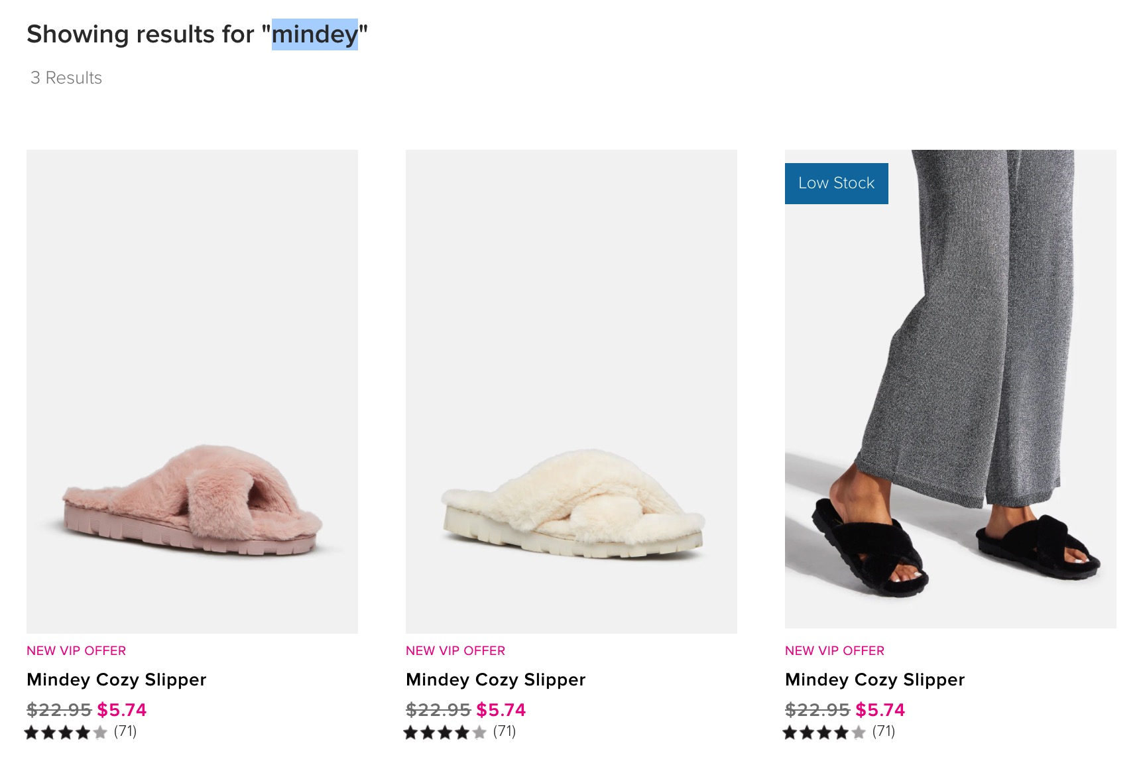
Task: Click the star rating under the pink slipper
Action: coord(66,733)
